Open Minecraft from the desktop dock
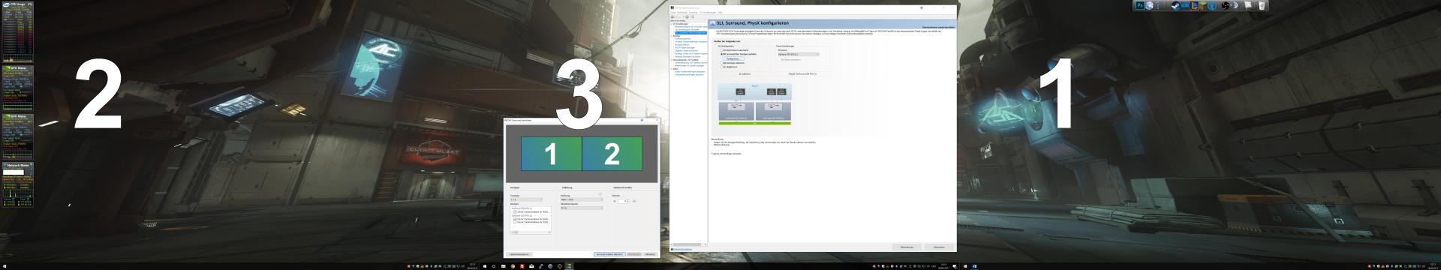1441x270 pixels. pos(1203,5)
